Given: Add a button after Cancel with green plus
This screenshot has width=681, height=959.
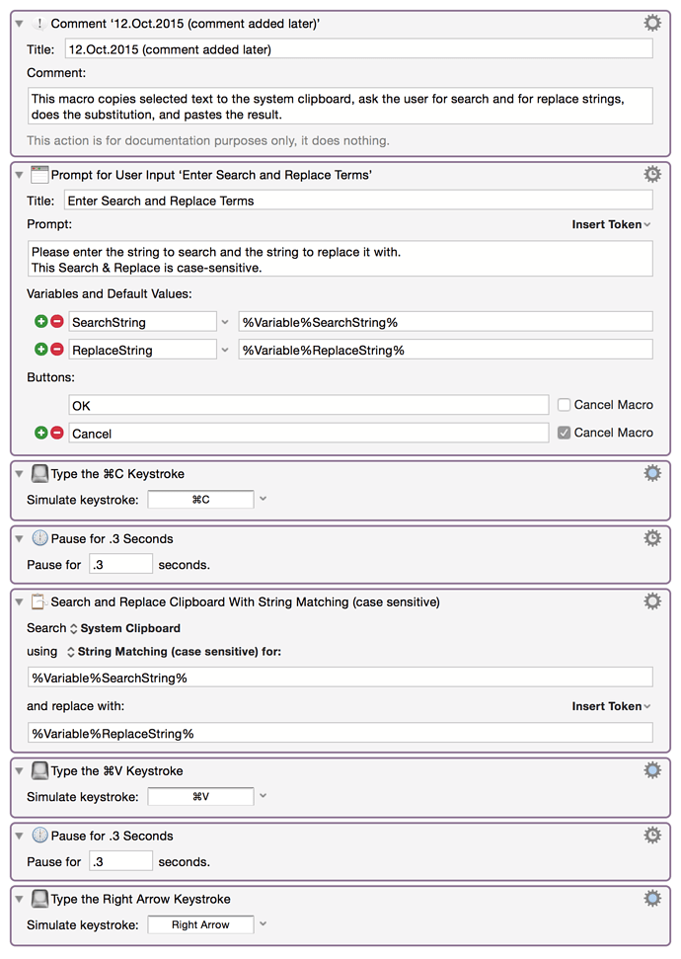Looking at the screenshot, I should click(40, 433).
